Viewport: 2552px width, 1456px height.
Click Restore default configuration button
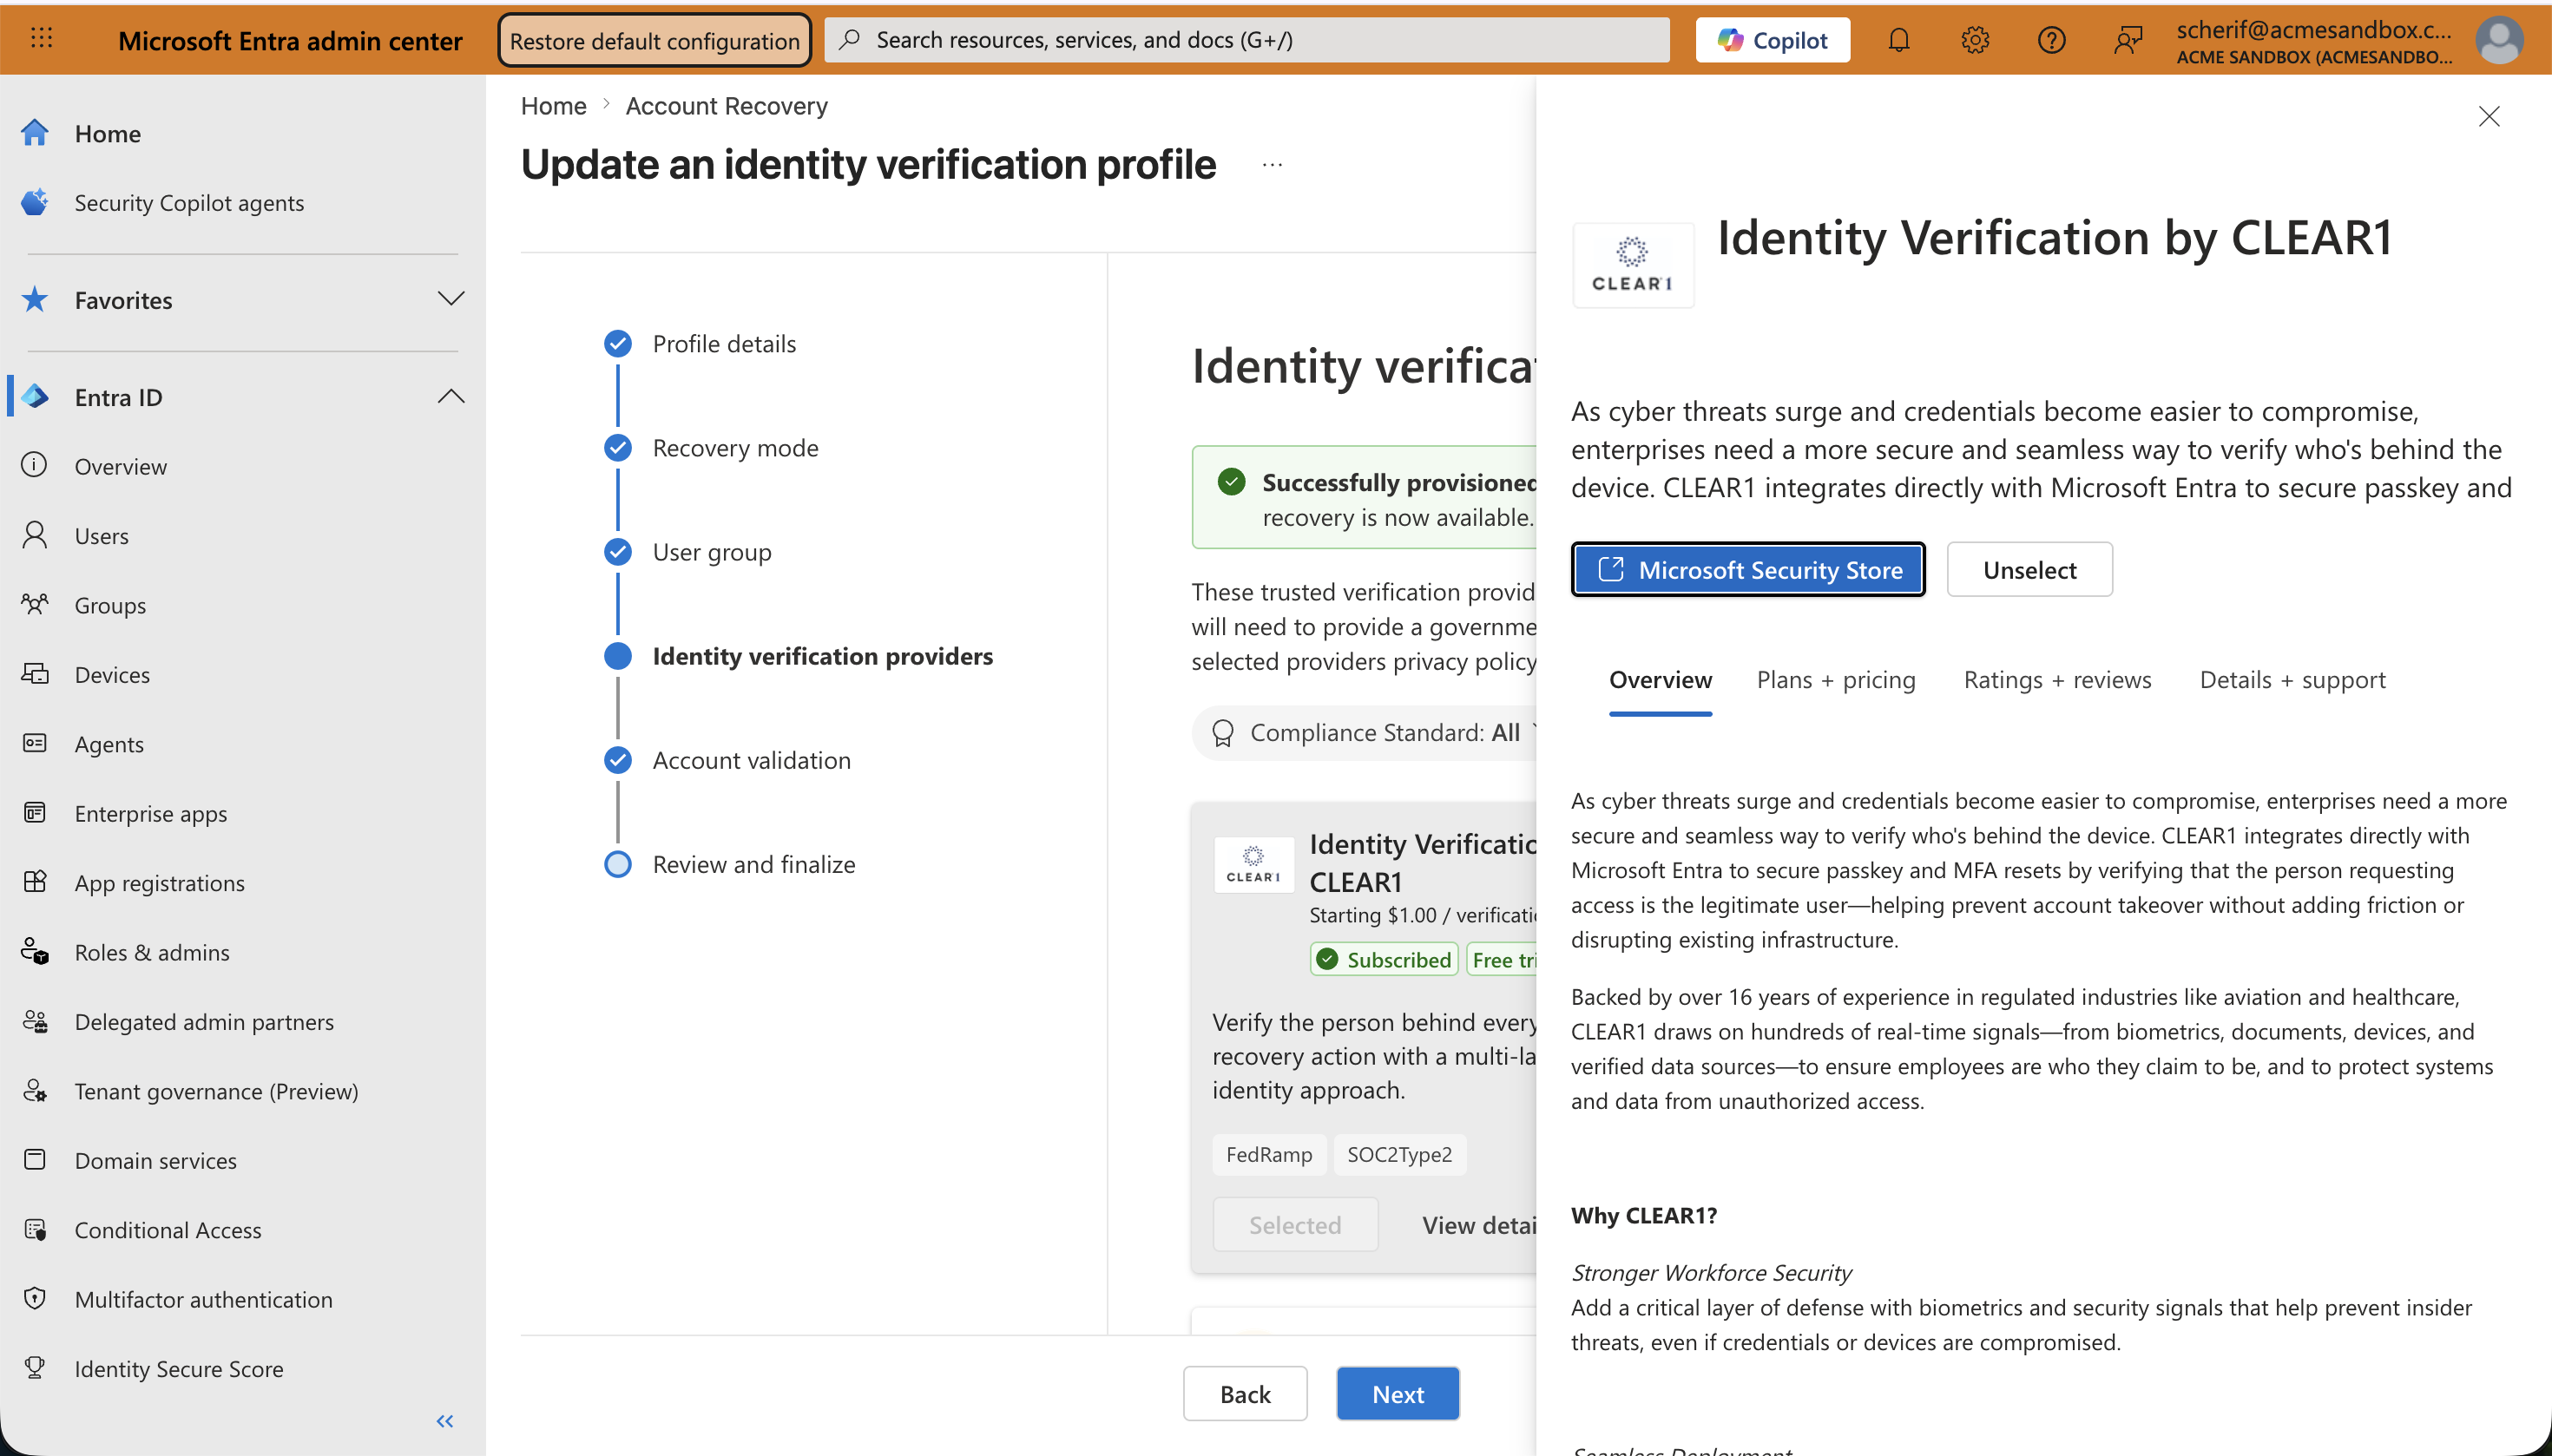click(654, 40)
